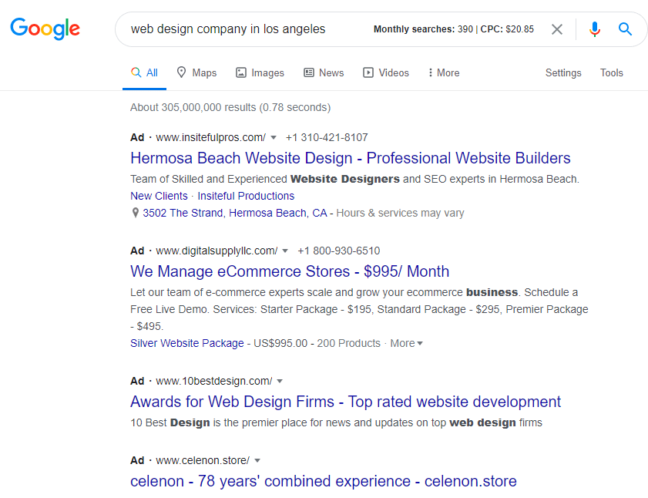Open celenon 78 years' combined experience link

pyautogui.click(x=323, y=481)
